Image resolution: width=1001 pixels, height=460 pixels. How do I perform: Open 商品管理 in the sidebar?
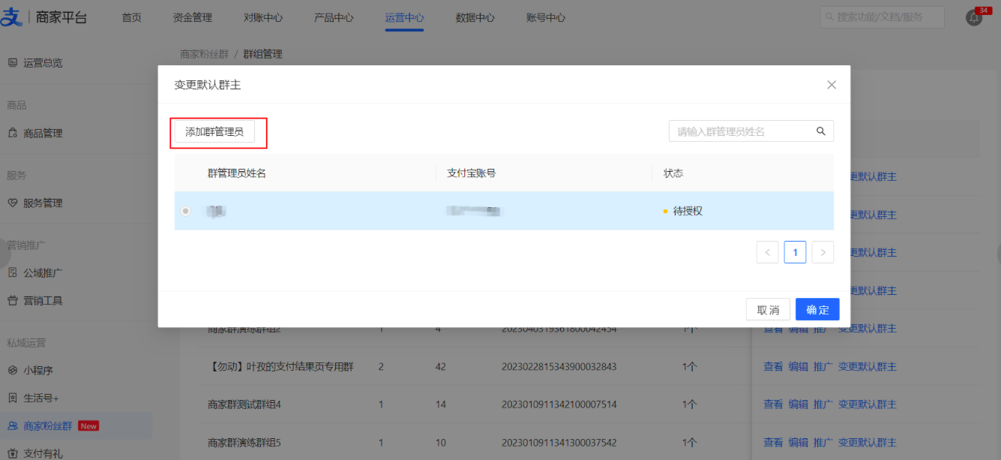43,134
